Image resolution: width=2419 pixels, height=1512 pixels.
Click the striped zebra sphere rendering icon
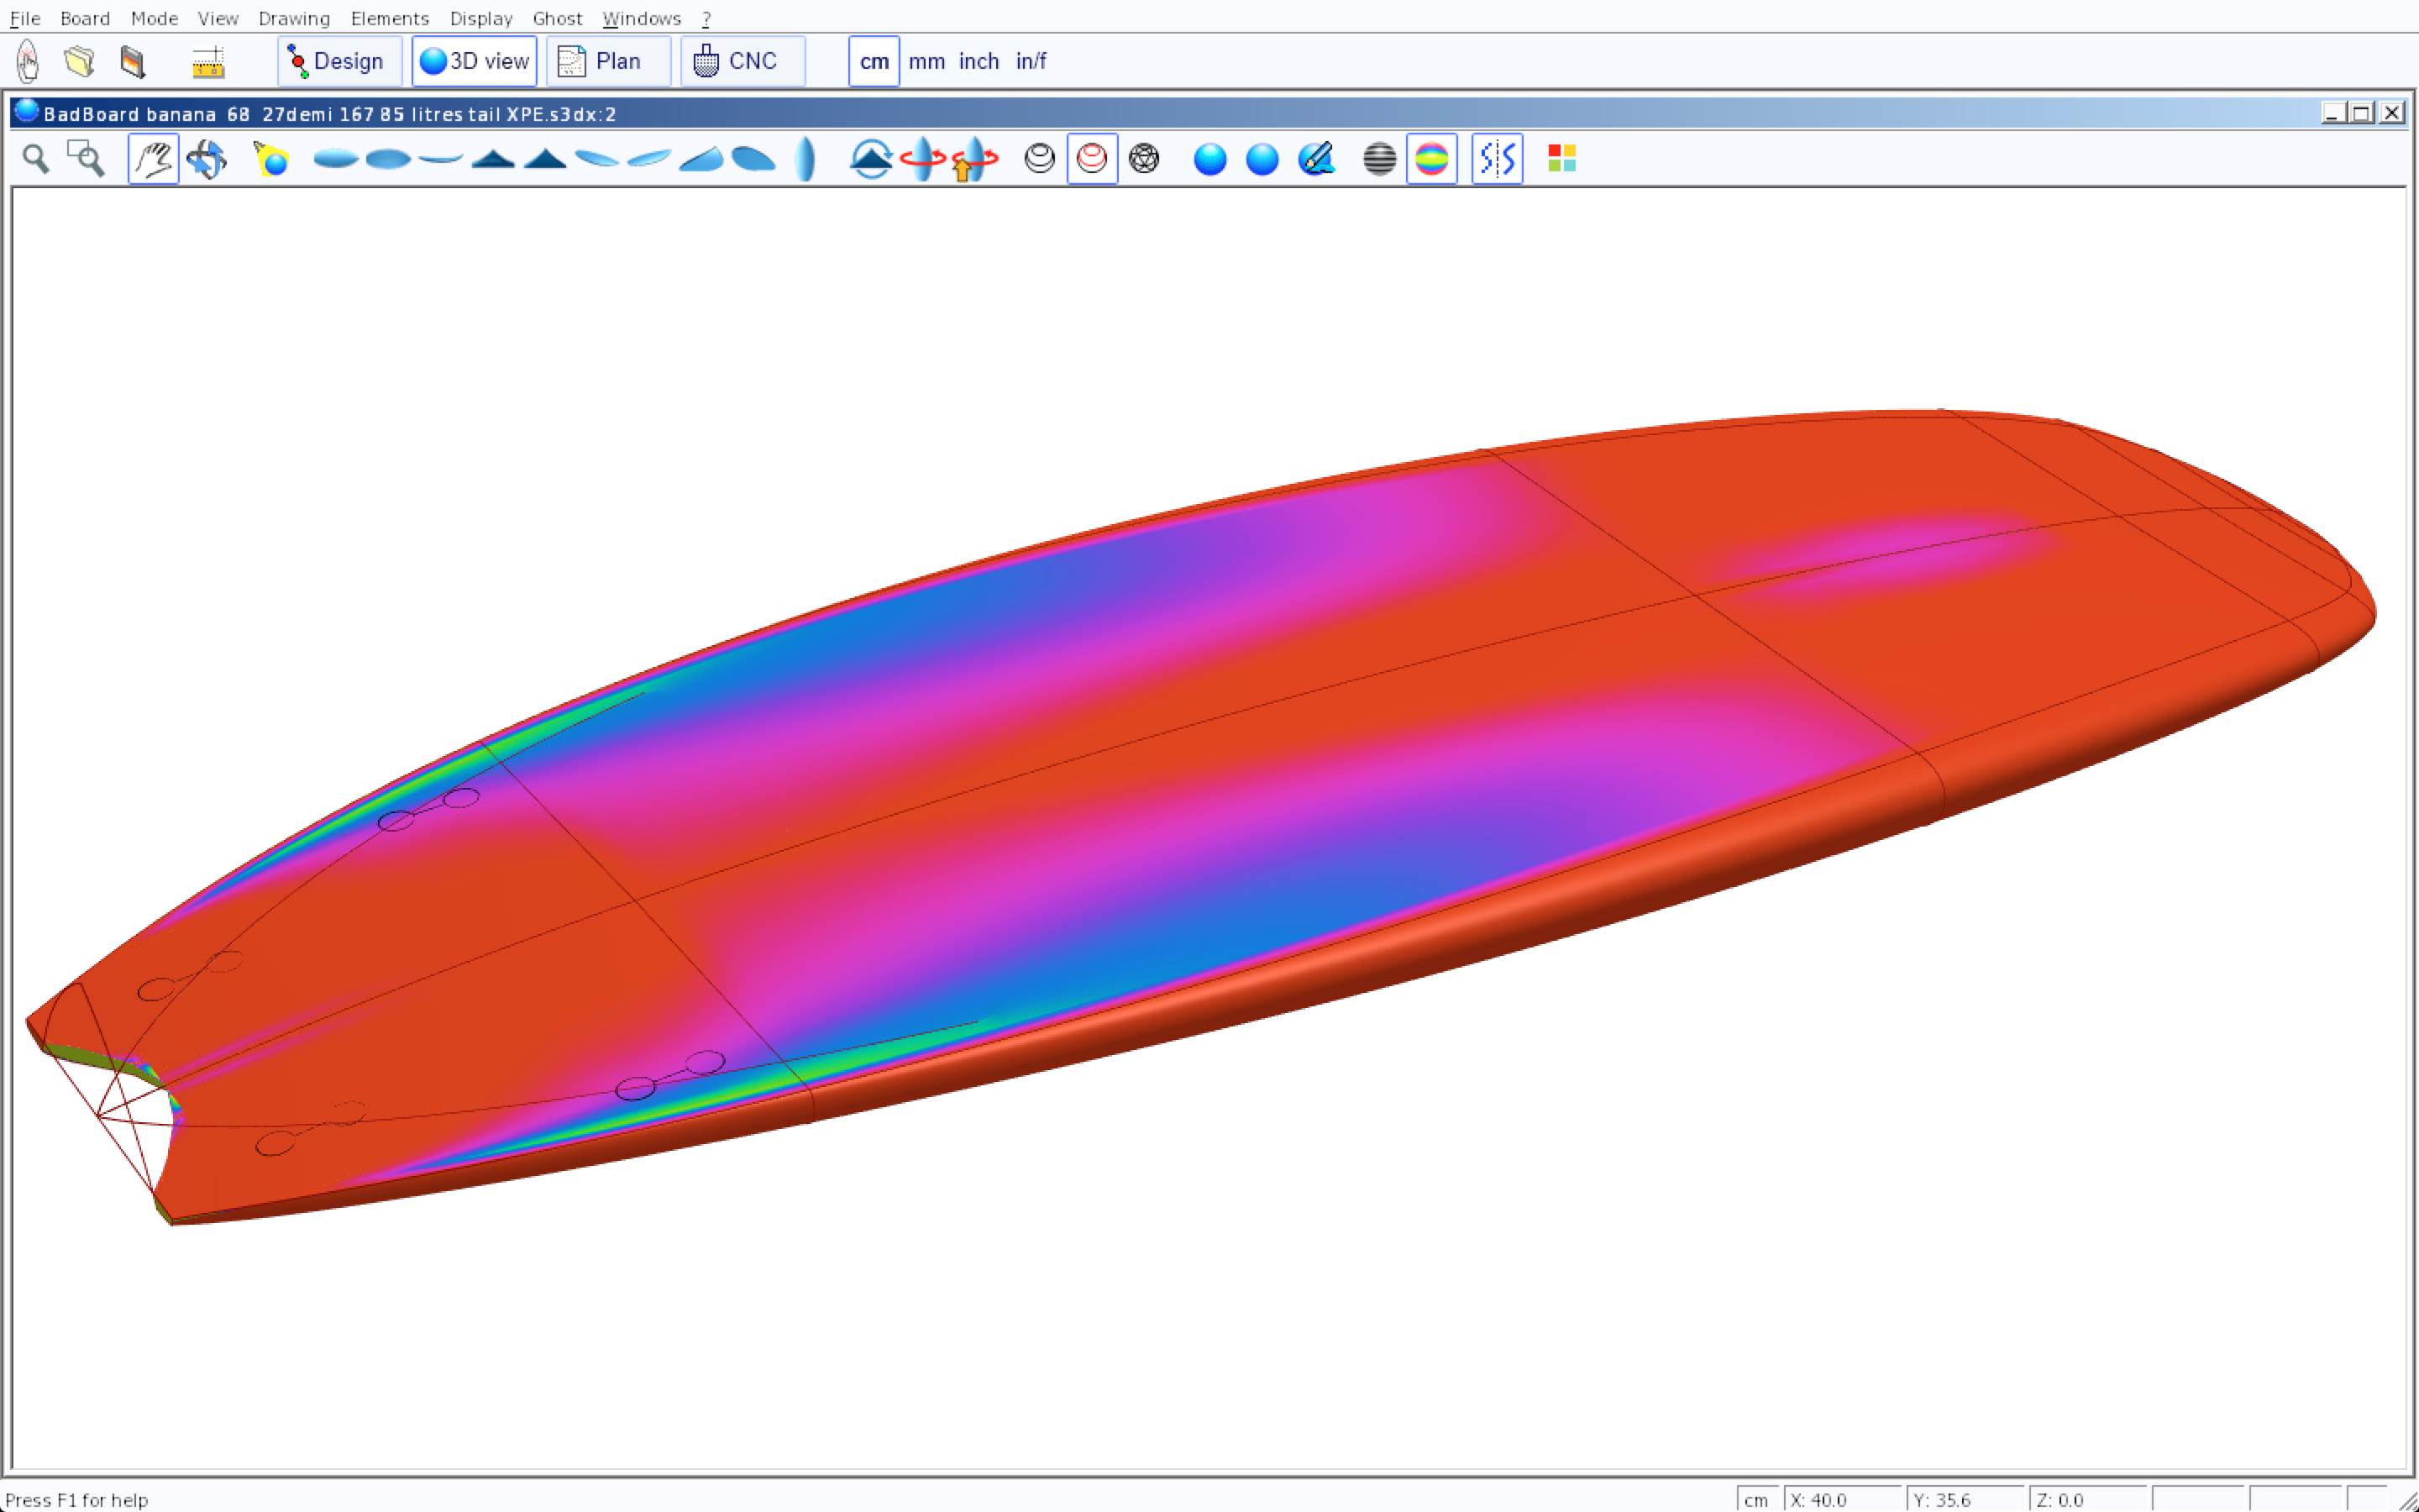[1378, 159]
